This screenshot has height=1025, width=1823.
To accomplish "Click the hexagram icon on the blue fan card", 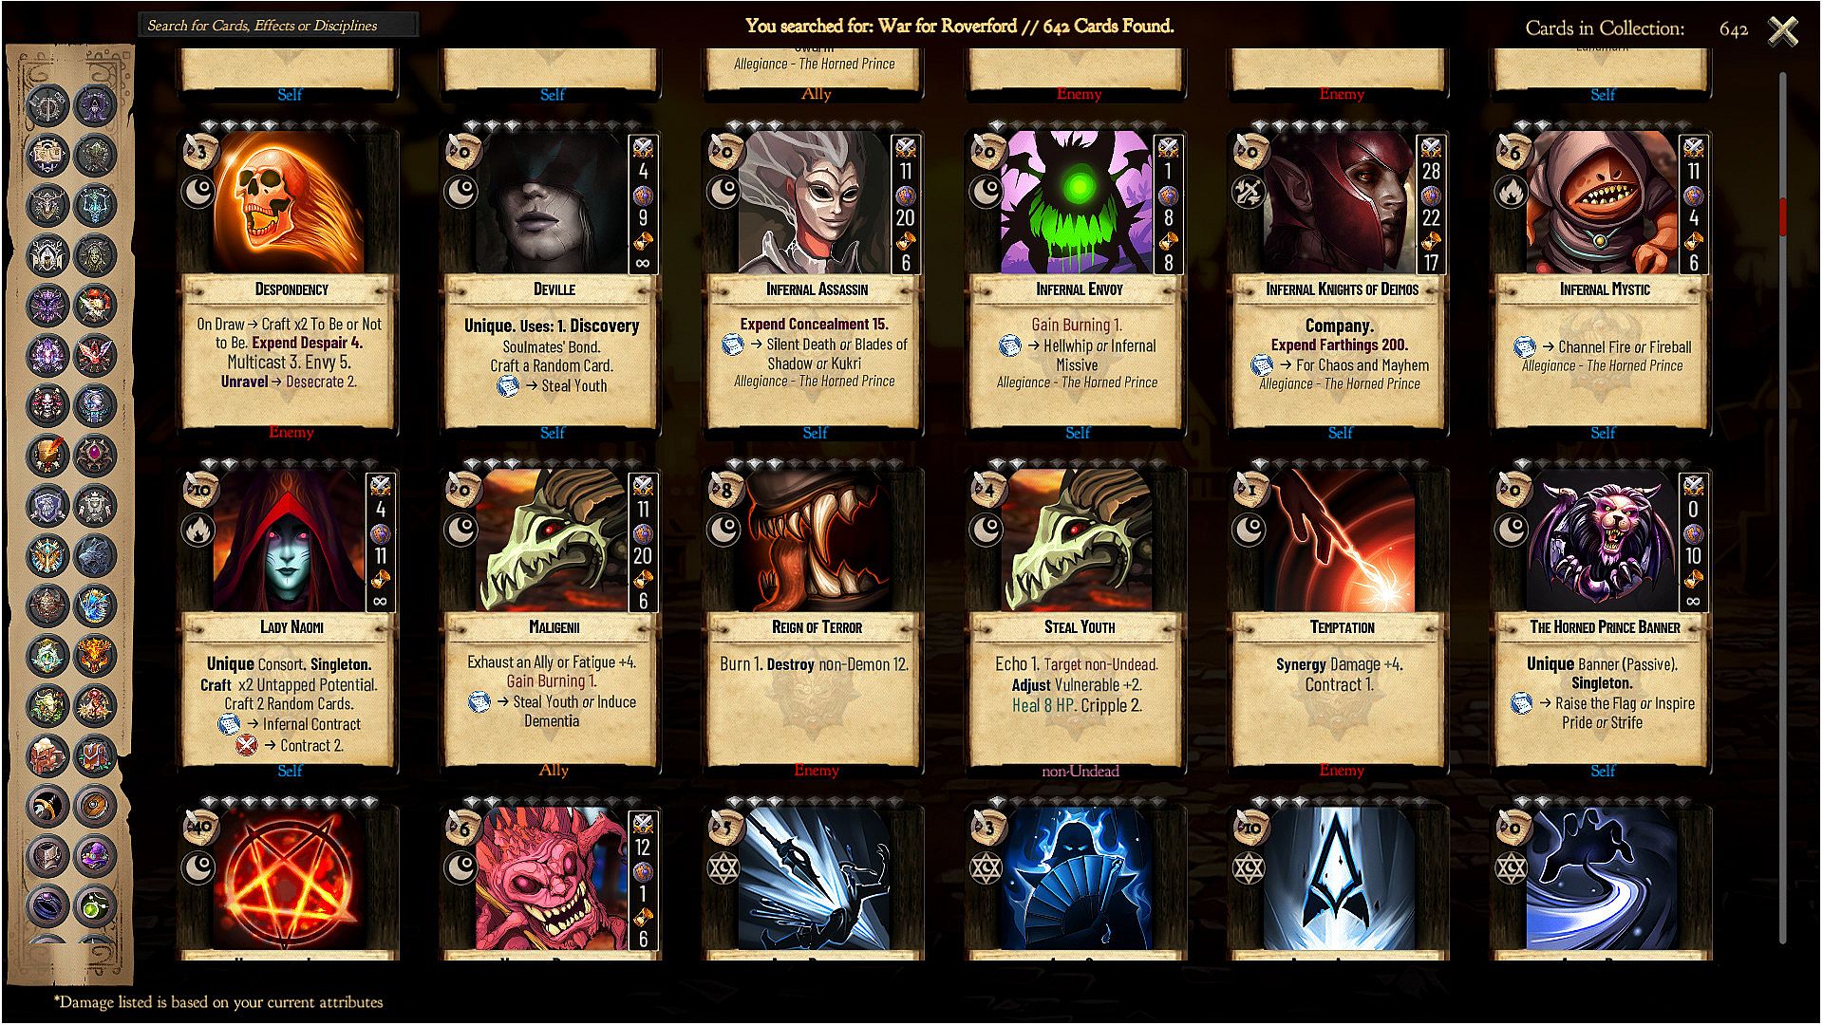I will click(x=985, y=867).
